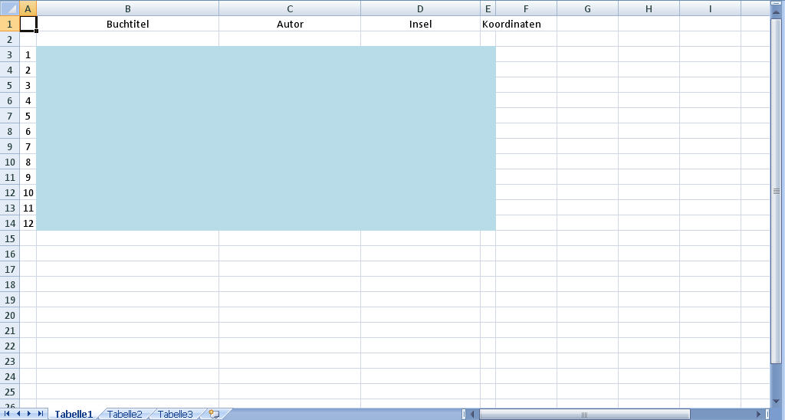Click the horizontal scrollbar thumb
The height and width of the screenshot is (420, 785).
point(584,415)
